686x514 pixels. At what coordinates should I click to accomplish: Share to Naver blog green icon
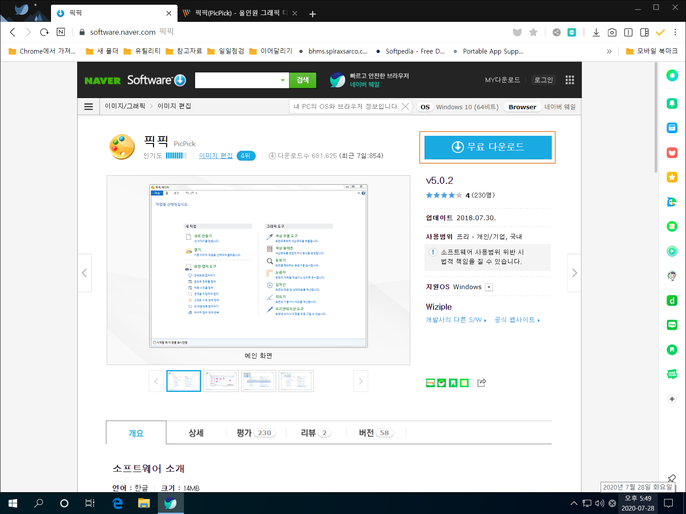click(x=430, y=383)
